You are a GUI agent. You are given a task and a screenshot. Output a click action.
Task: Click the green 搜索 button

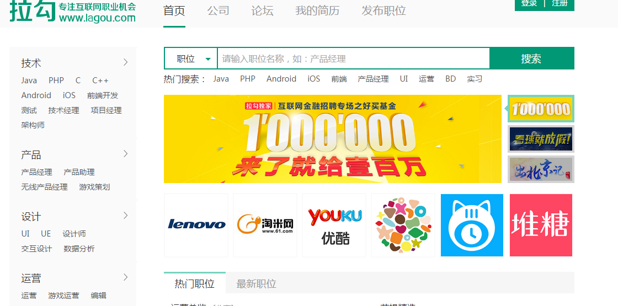pos(531,58)
